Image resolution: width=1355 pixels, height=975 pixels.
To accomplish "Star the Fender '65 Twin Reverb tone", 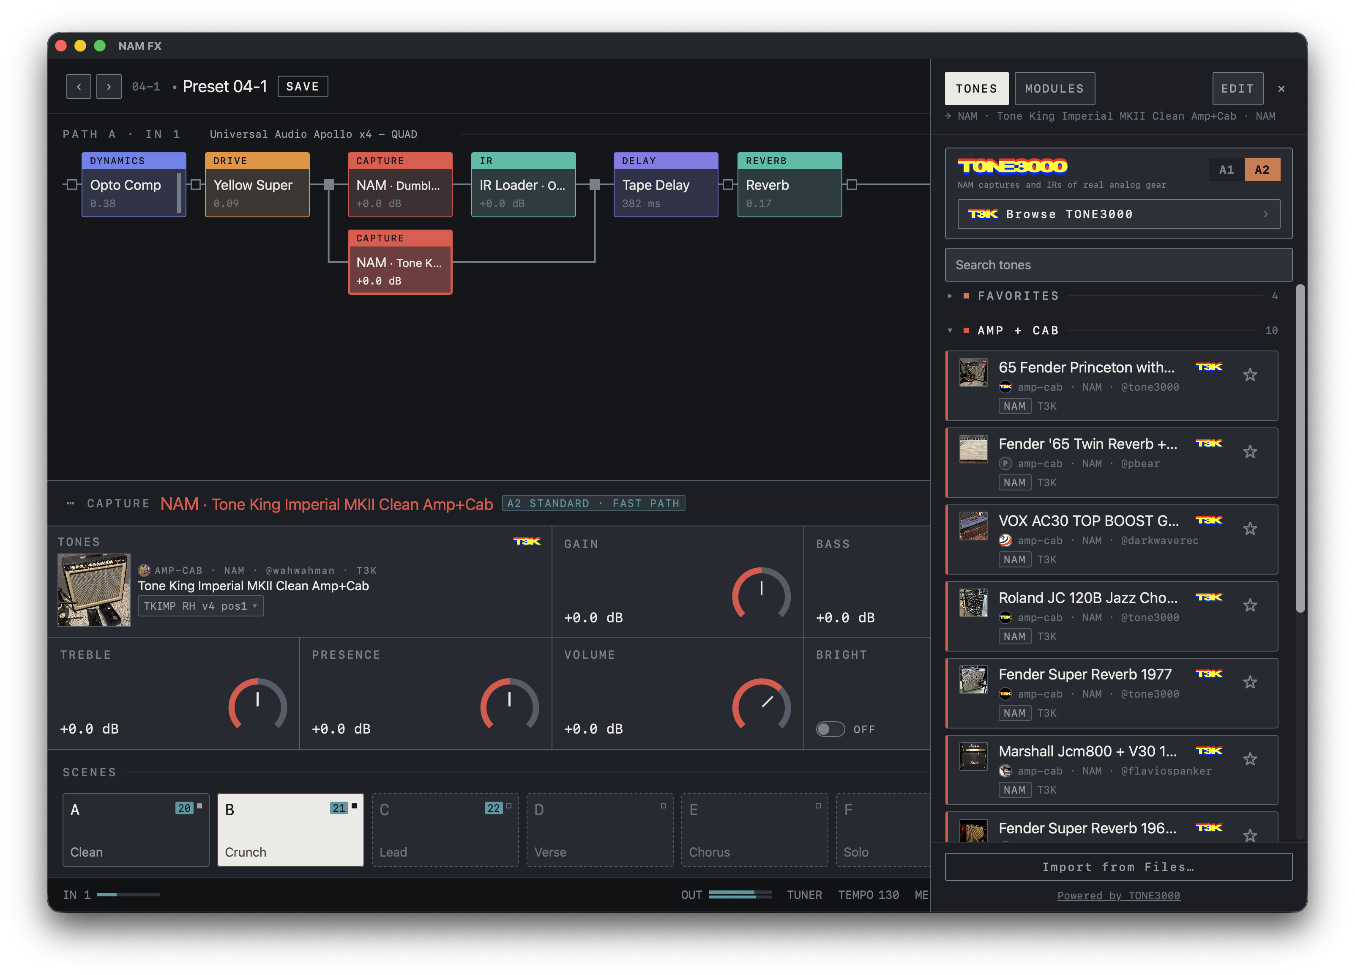I will tap(1250, 451).
